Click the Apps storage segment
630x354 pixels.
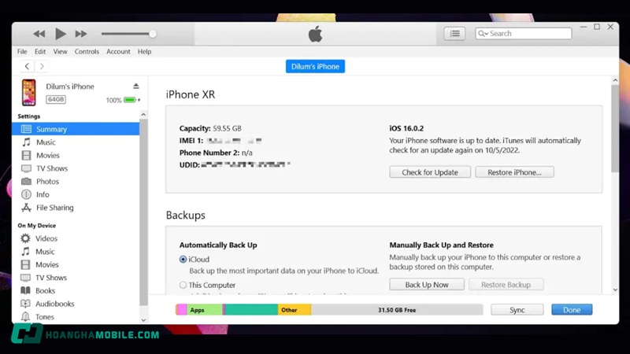pos(205,310)
